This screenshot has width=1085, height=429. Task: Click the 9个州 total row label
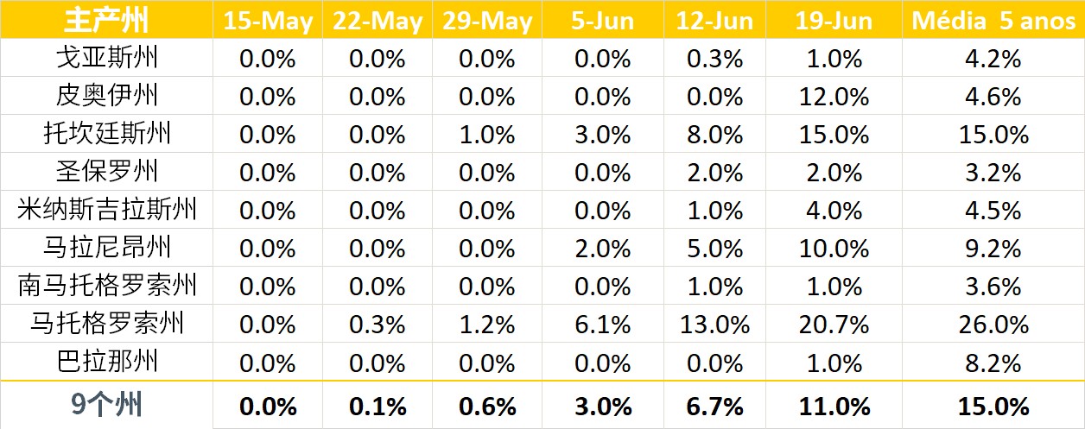pos(107,404)
